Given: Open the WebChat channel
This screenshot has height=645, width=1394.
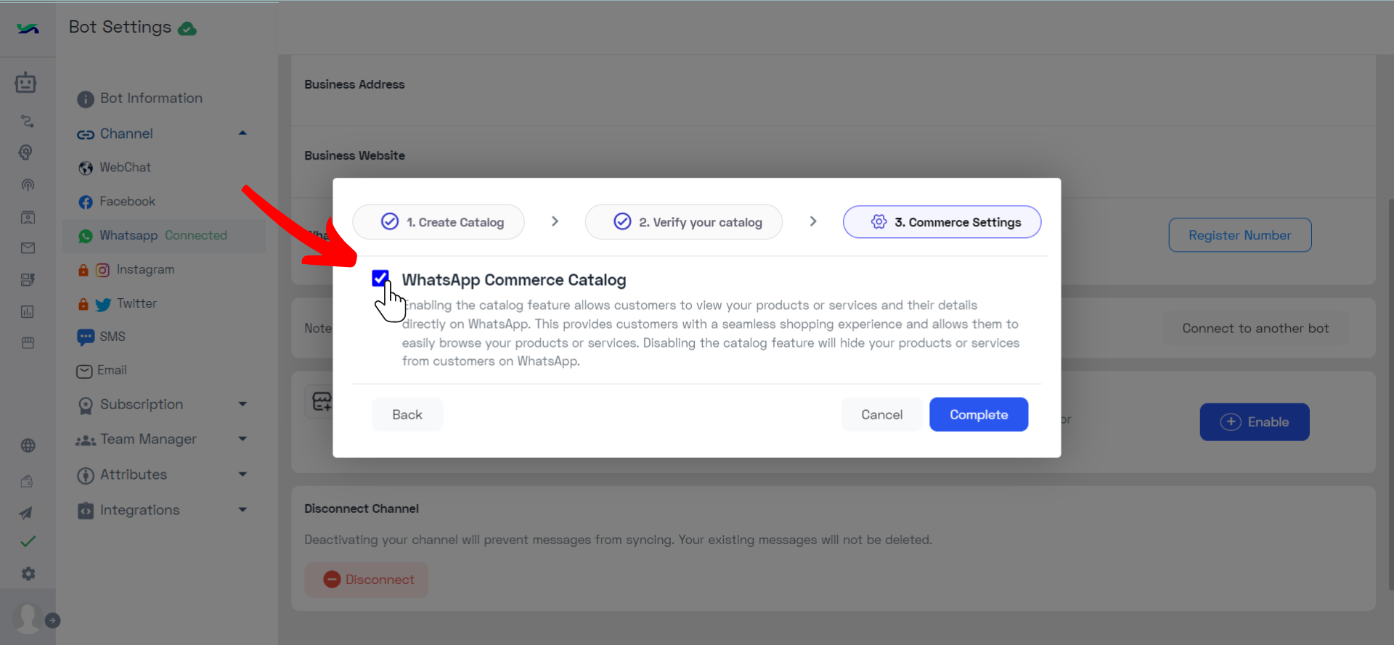Looking at the screenshot, I should [115, 168].
